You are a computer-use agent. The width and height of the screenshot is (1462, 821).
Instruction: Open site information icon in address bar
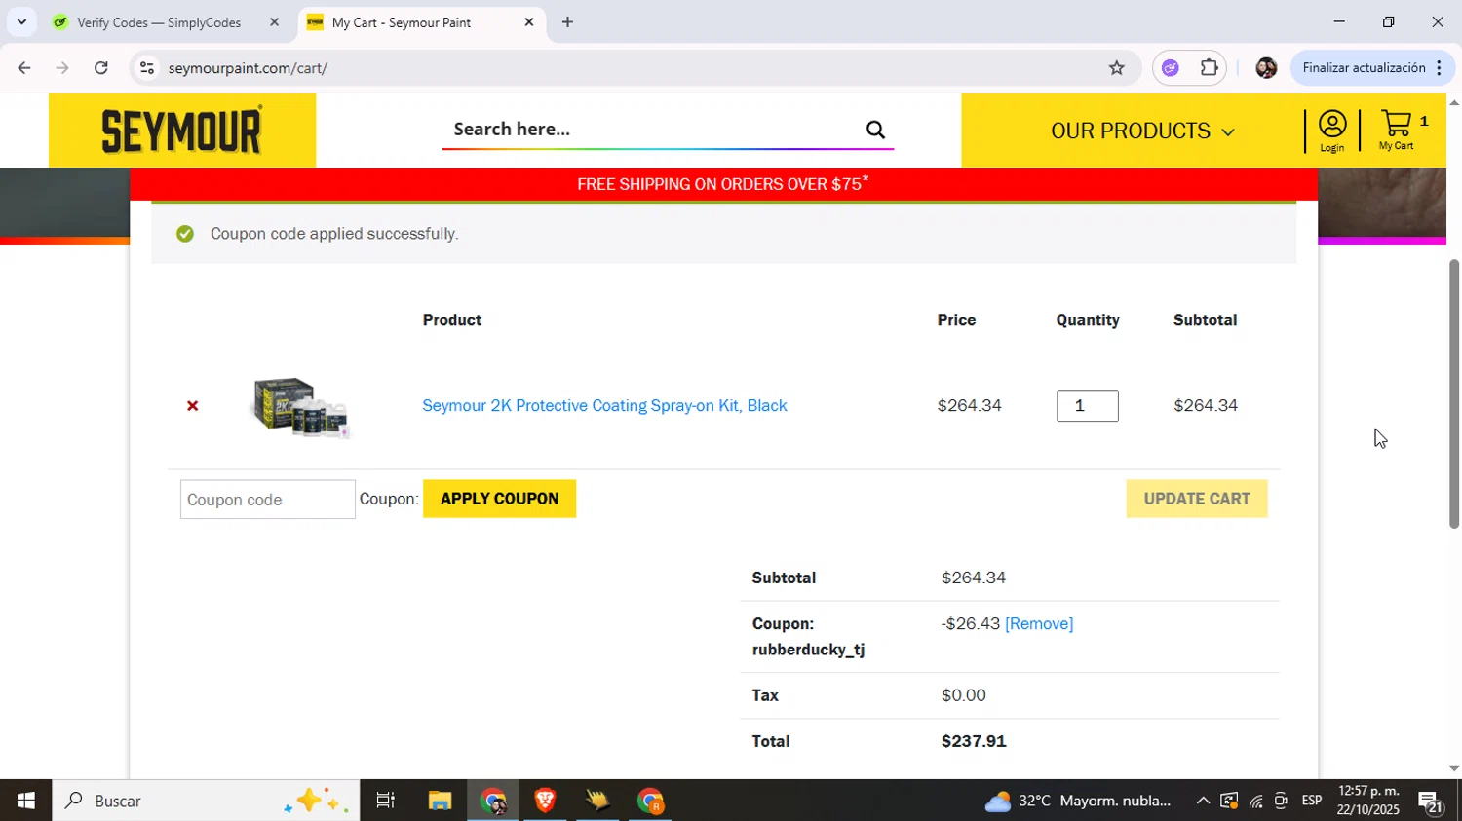[147, 68]
